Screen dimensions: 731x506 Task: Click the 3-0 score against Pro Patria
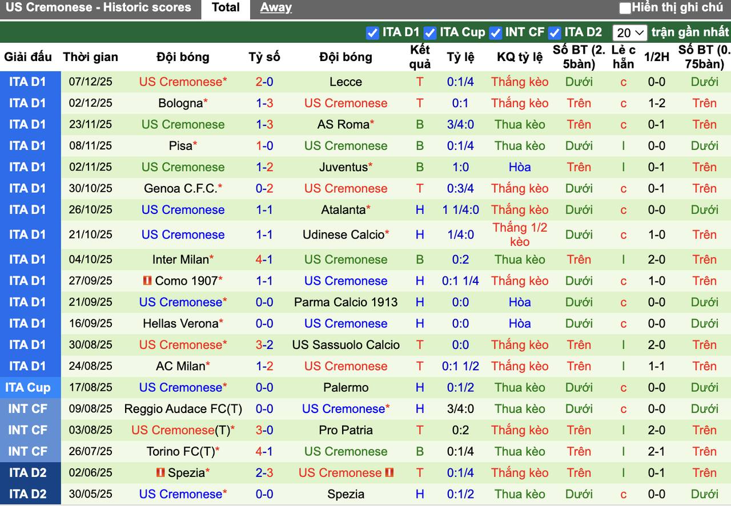pyautogui.click(x=264, y=430)
